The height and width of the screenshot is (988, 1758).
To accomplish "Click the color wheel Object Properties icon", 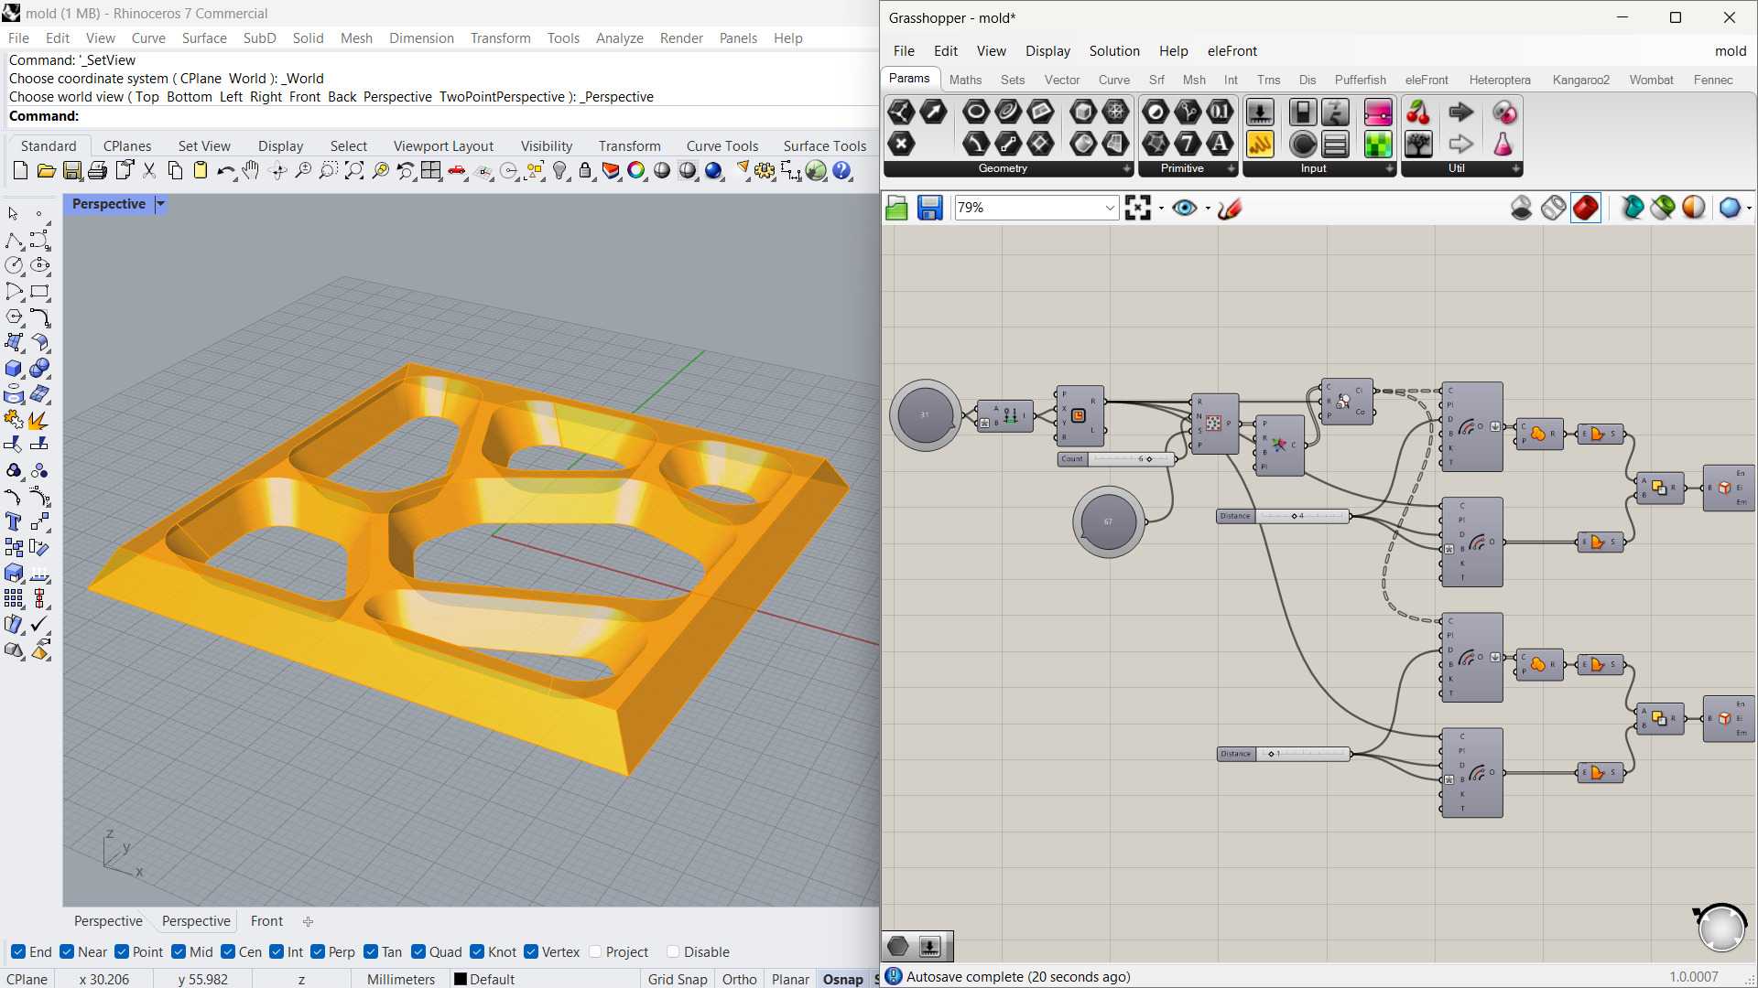I will [636, 171].
